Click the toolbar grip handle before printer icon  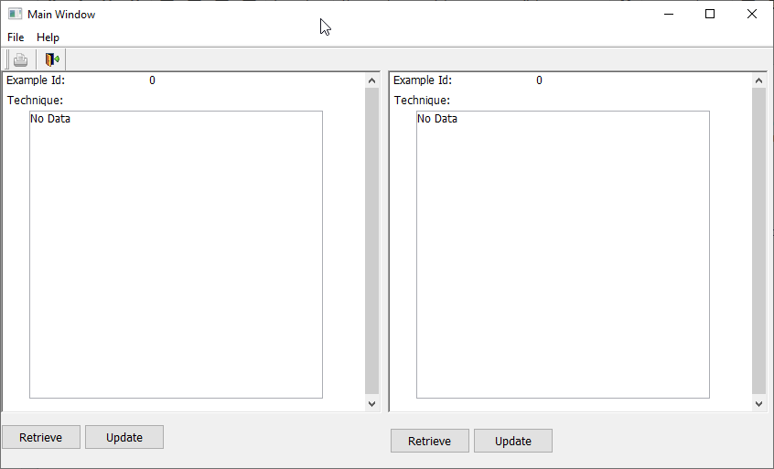click(x=7, y=60)
